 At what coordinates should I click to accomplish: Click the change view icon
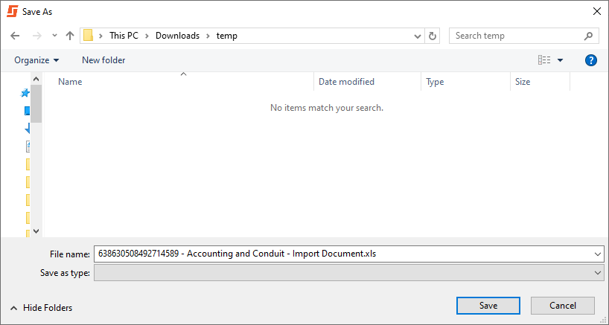pos(544,60)
